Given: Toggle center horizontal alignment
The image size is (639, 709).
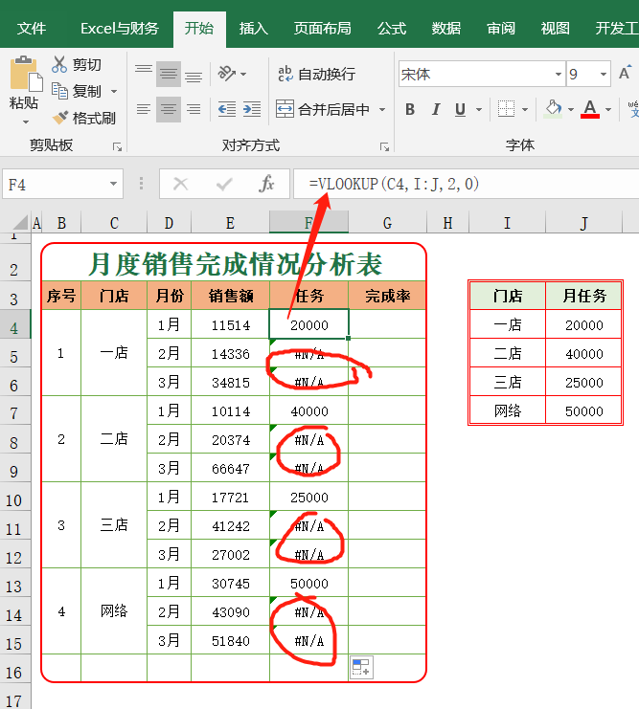Looking at the screenshot, I should [x=169, y=109].
